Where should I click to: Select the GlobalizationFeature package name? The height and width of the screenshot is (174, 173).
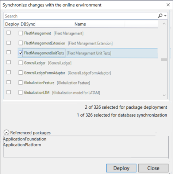tap(39, 83)
